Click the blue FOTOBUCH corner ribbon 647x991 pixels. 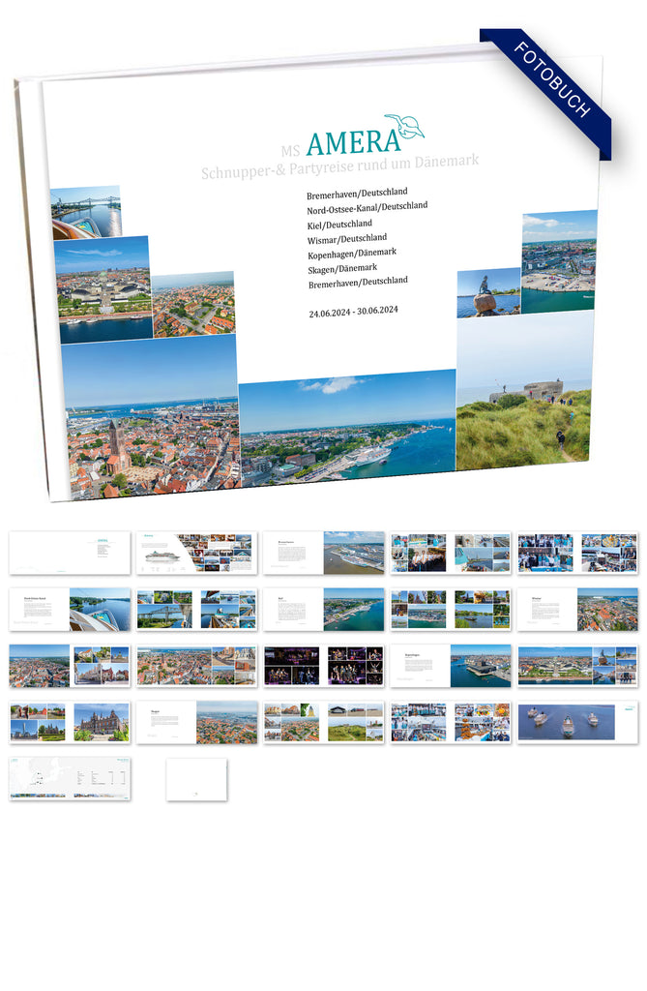click(x=547, y=90)
